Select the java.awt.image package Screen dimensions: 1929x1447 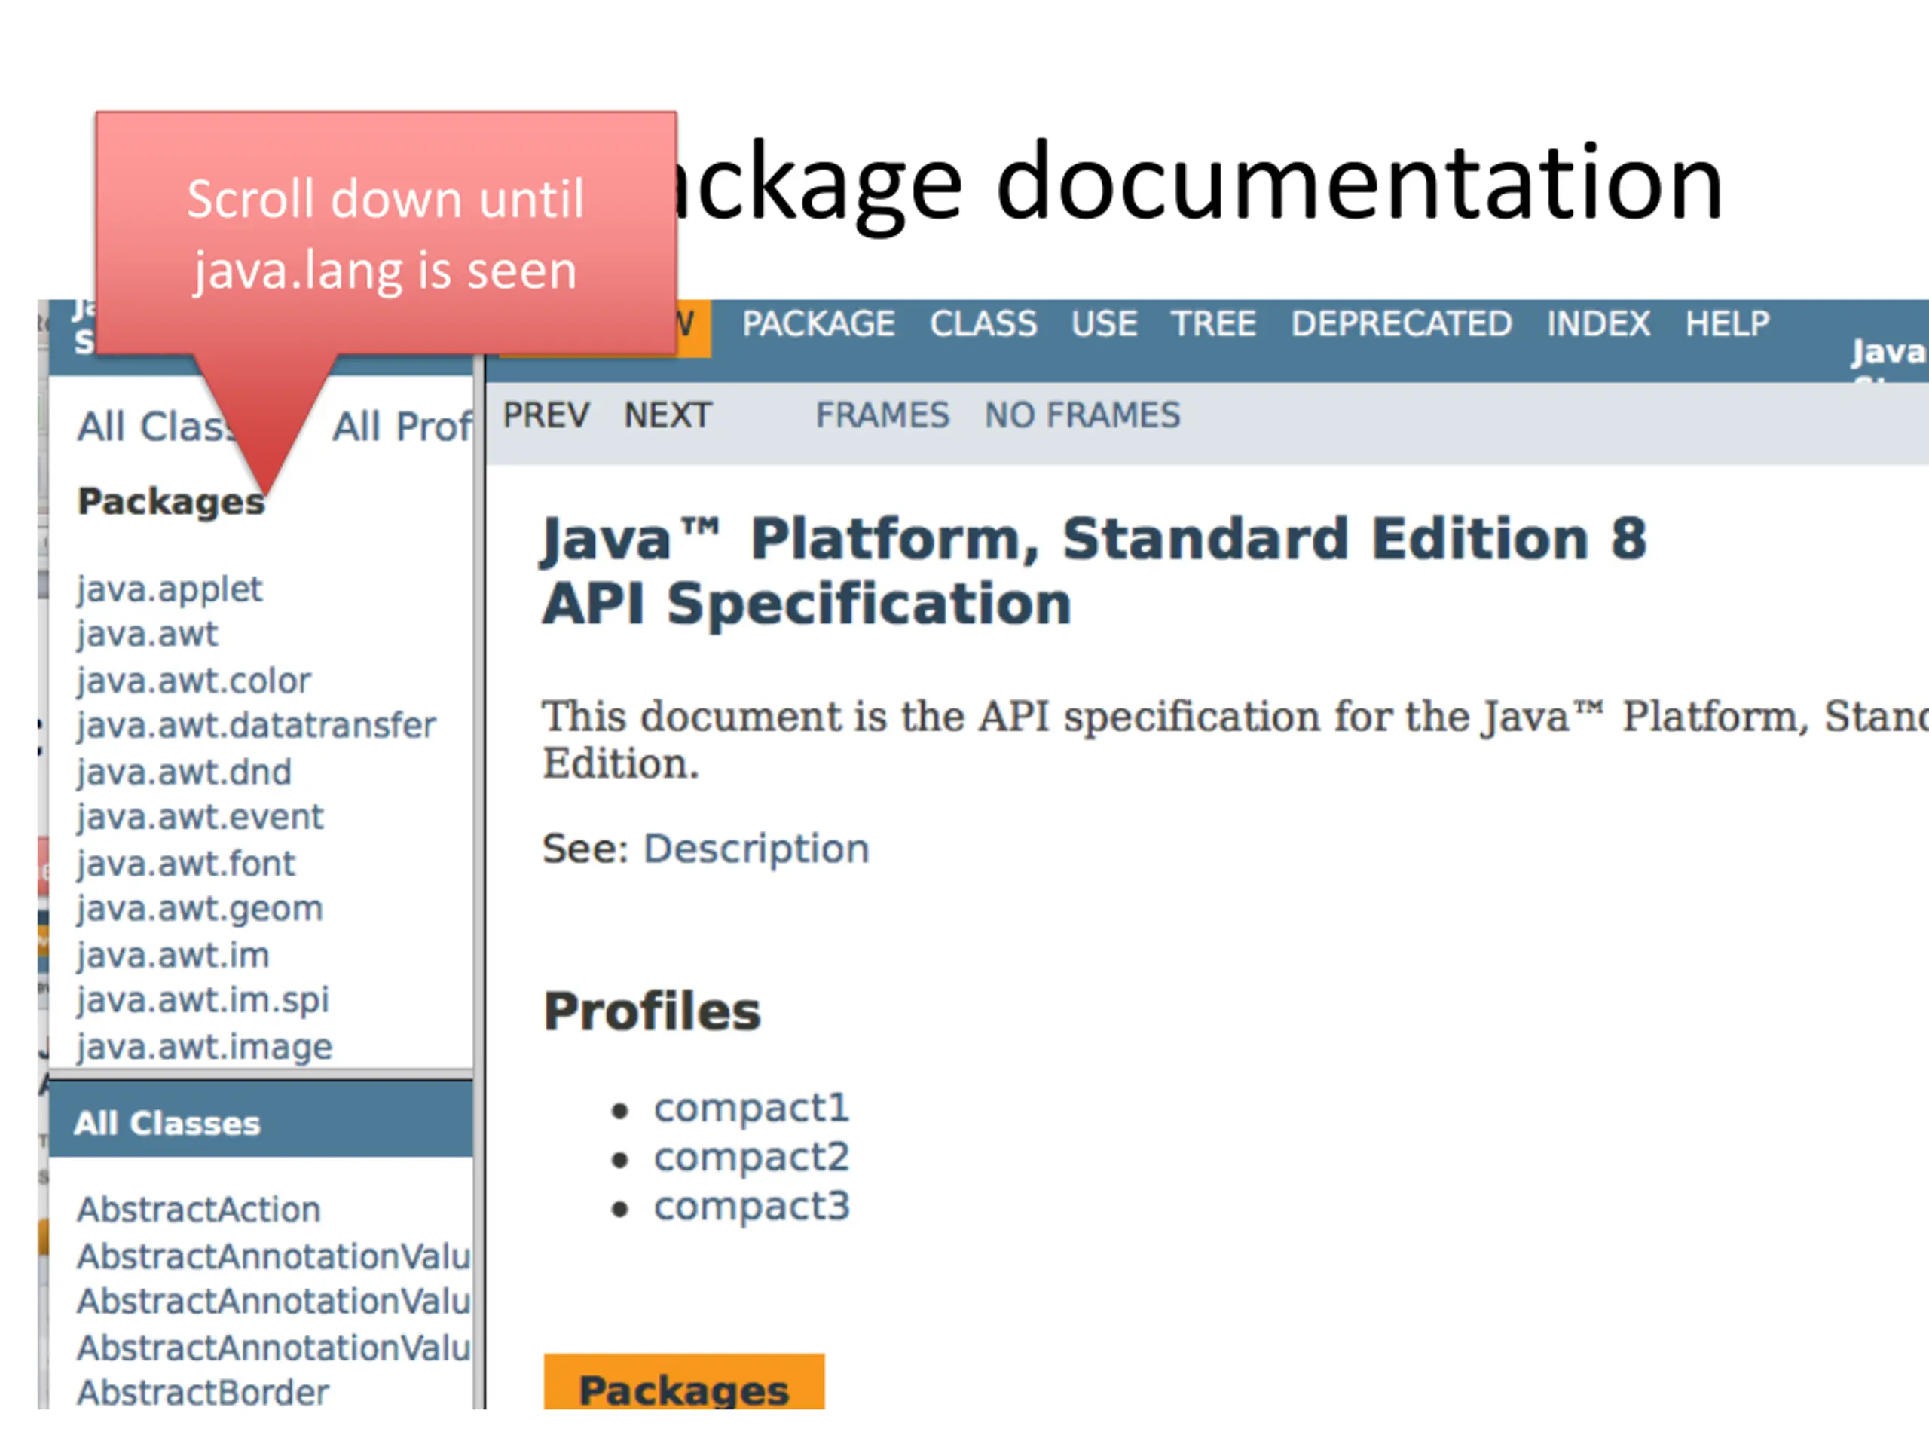pyautogui.click(x=205, y=1047)
